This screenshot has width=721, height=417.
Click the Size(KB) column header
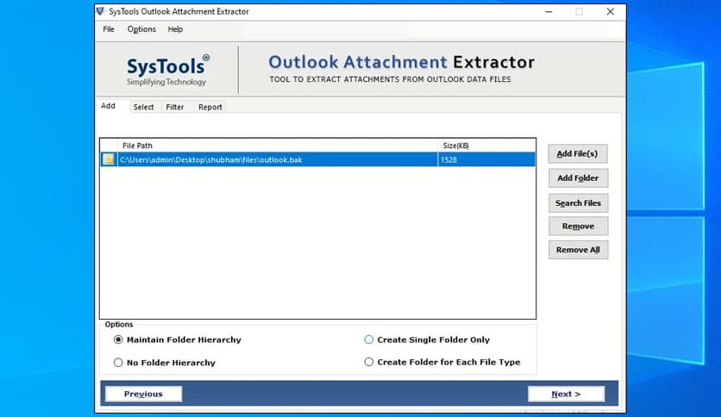pyautogui.click(x=486, y=146)
